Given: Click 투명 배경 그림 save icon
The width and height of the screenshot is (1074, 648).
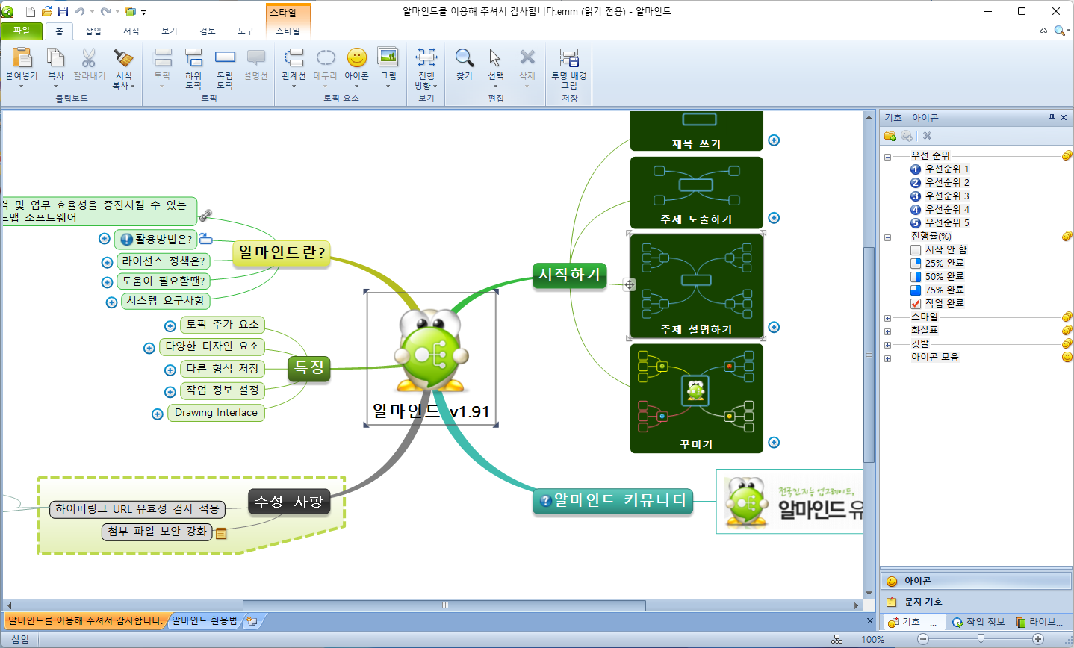Looking at the screenshot, I should (569, 57).
